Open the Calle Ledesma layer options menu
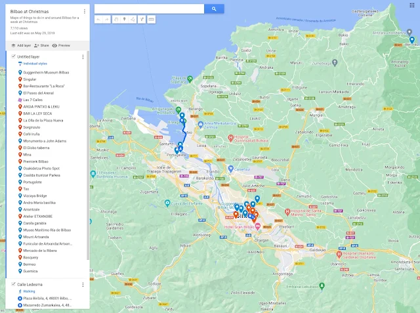420x313 pixels. click(83, 284)
